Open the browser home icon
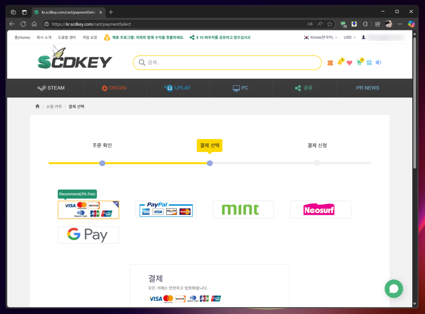This screenshot has width=425, height=314. (34, 24)
